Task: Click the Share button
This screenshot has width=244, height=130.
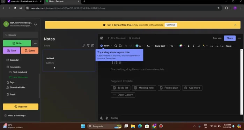Action: coord(230,38)
